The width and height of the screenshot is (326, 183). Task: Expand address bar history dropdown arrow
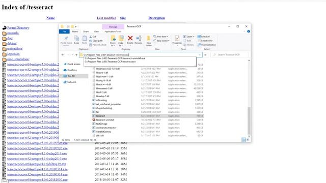(200, 55)
